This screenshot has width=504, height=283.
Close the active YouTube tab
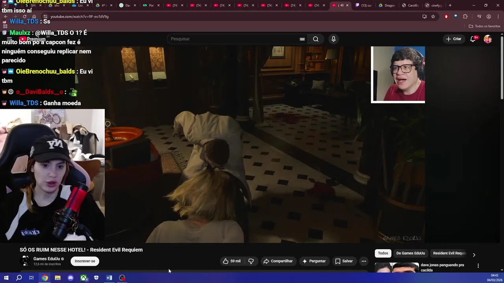[347, 6]
